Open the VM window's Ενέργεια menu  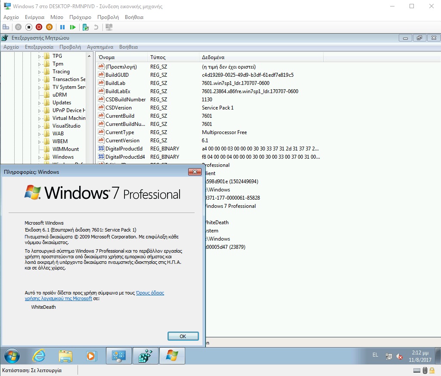pos(34,17)
